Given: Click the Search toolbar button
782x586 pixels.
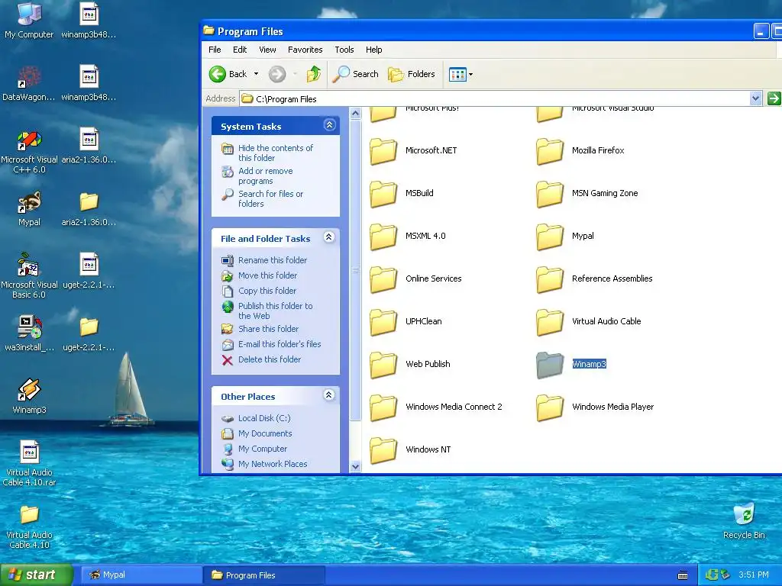Looking at the screenshot, I should 356,74.
